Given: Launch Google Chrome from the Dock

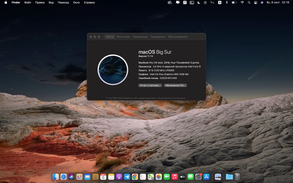Looking at the screenshot, I should (x=135, y=177).
